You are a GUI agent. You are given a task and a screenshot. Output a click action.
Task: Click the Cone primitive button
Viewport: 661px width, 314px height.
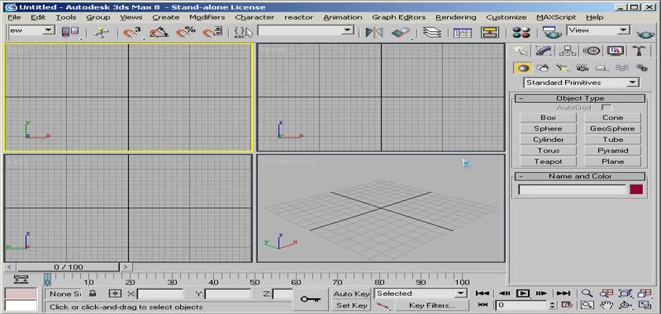click(x=612, y=118)
